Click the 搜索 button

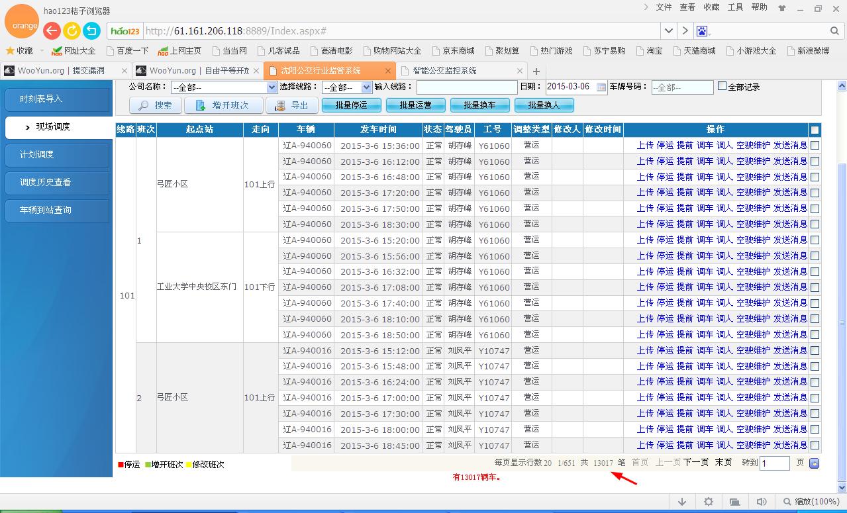pos(156,105)
